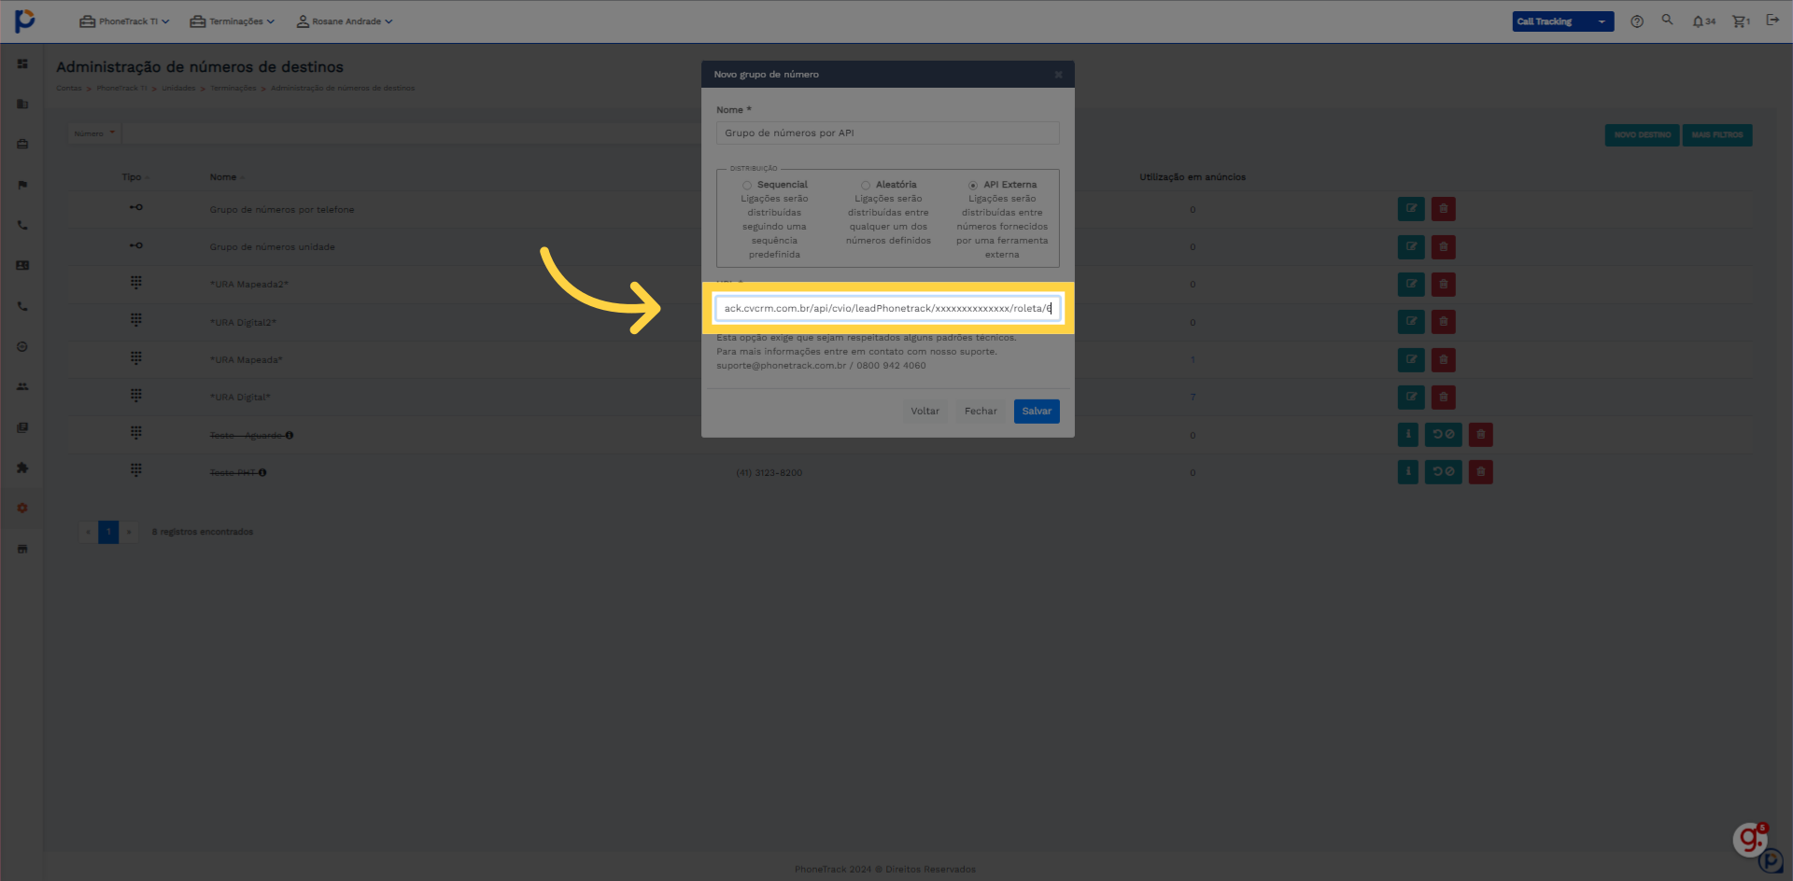Open the notifications bell showing 34

pyautogui.click(x=1703, y=21)
